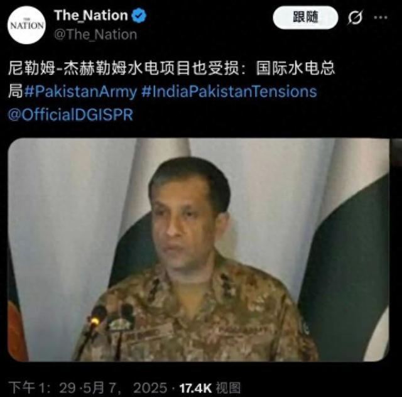Viewport: 402px width, 397px height.
Task: Open the Grok slashed-circle icon
Action: tap(356, 18)
